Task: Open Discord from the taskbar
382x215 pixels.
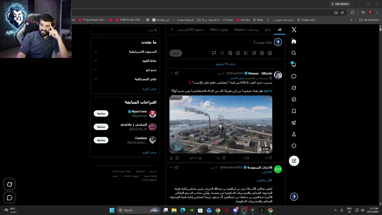Action: 235,210
